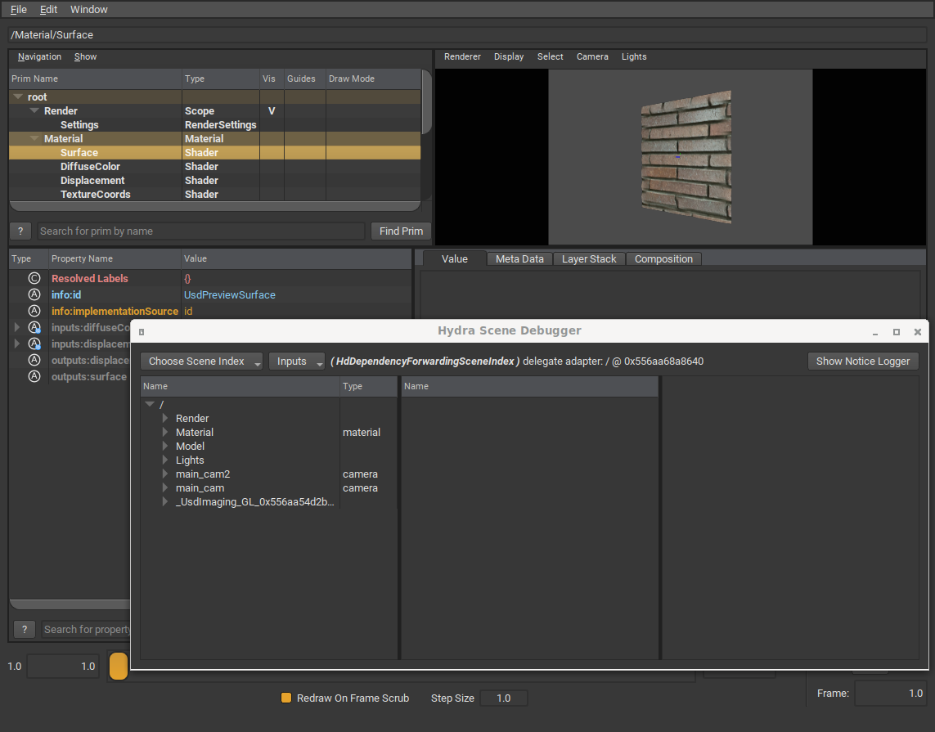
Task: Switch to the Layer Stack tab
Action: (x=589, y=258)
